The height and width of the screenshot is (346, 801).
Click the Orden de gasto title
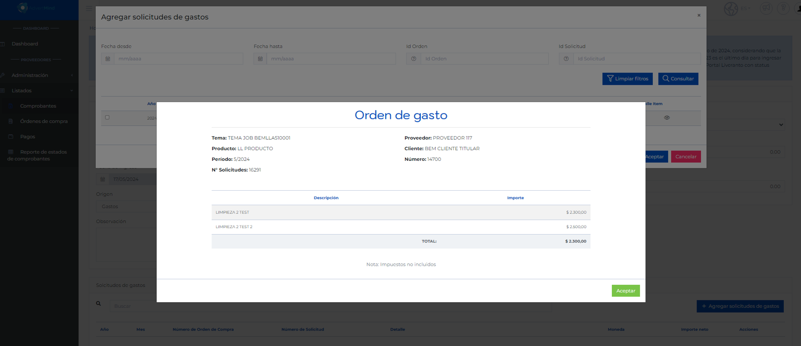(x=401, y=115)
